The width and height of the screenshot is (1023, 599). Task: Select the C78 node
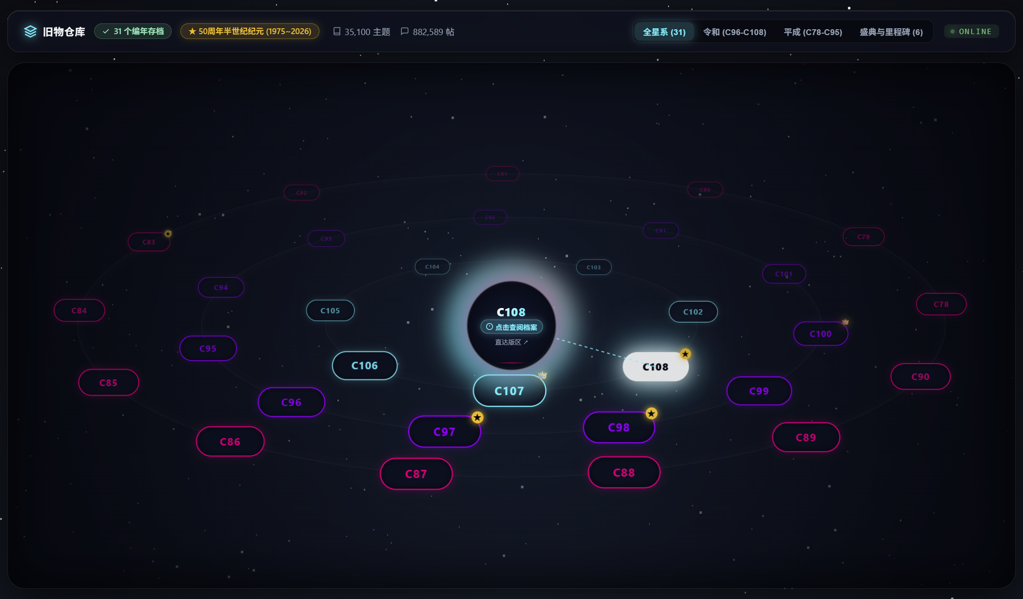click(941, 304)
